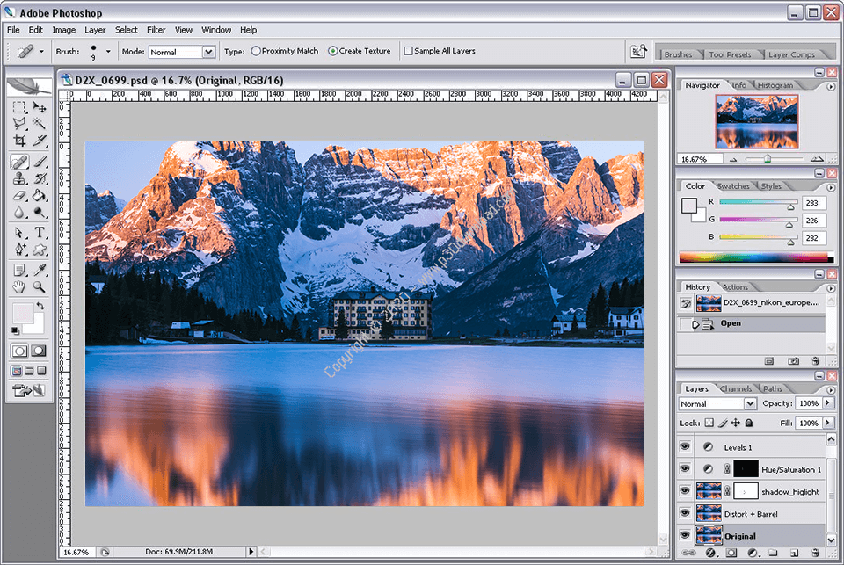The width and height of the screenshot is (844, 565).
Task: Enable the Proximity Match radio button
Action: pos(254,50)
